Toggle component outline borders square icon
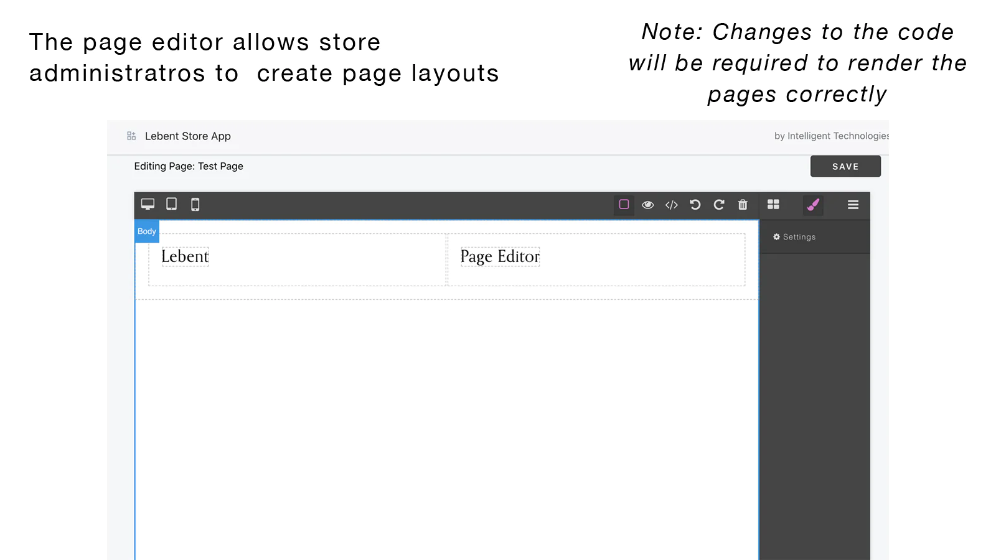 pyautogui.click(x=624, y=205)
